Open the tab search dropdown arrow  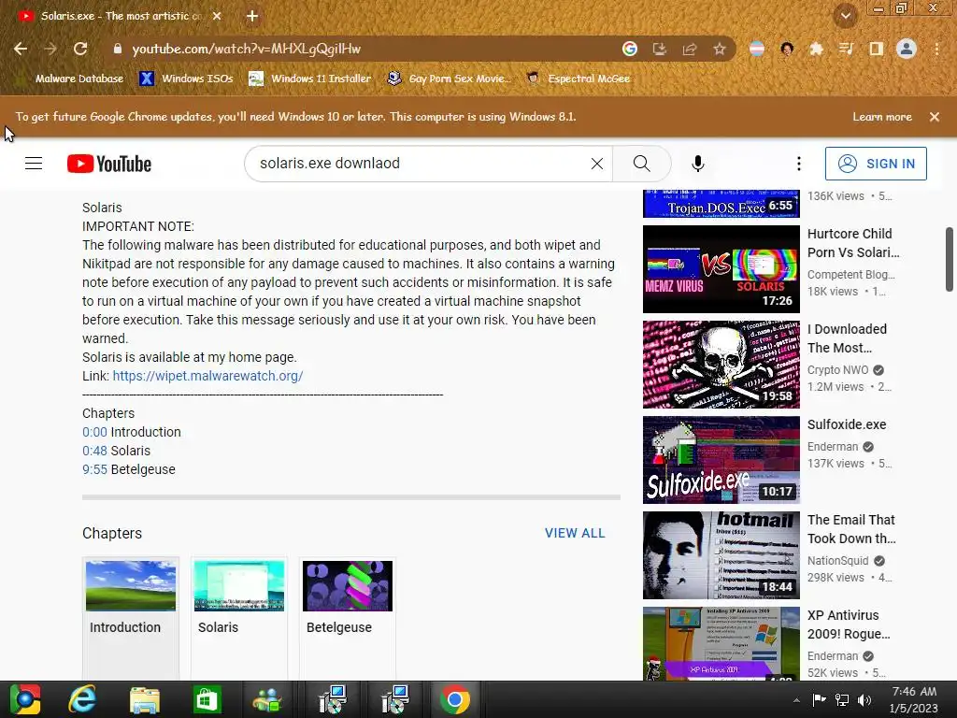[x=846, y=16]
